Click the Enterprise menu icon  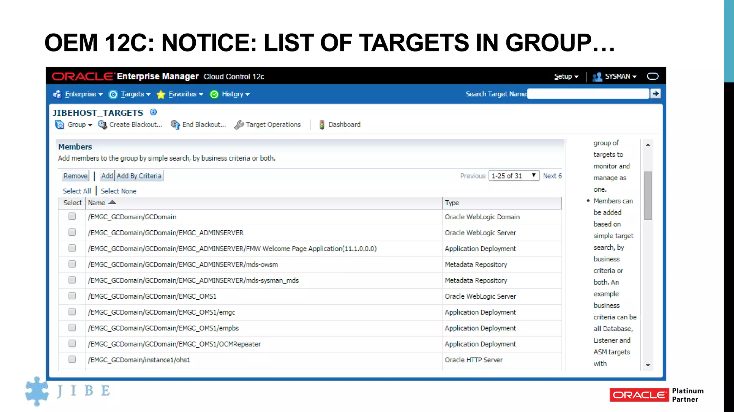tap(57, 94)
